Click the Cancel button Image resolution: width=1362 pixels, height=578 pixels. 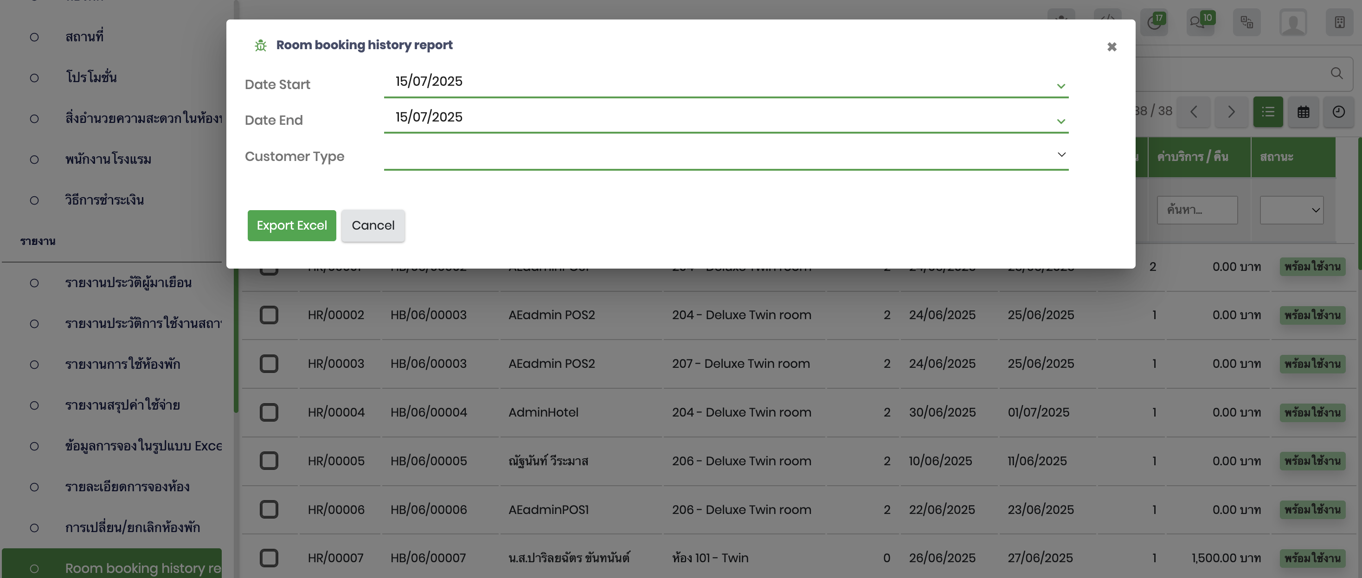tap(373, 226)
